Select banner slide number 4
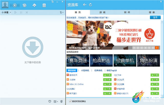164x105 pixels. [145, 48]
